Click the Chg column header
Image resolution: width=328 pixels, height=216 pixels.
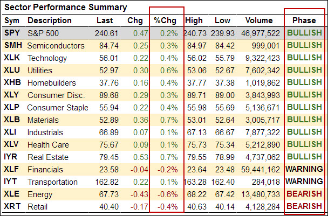pos(135,20)
